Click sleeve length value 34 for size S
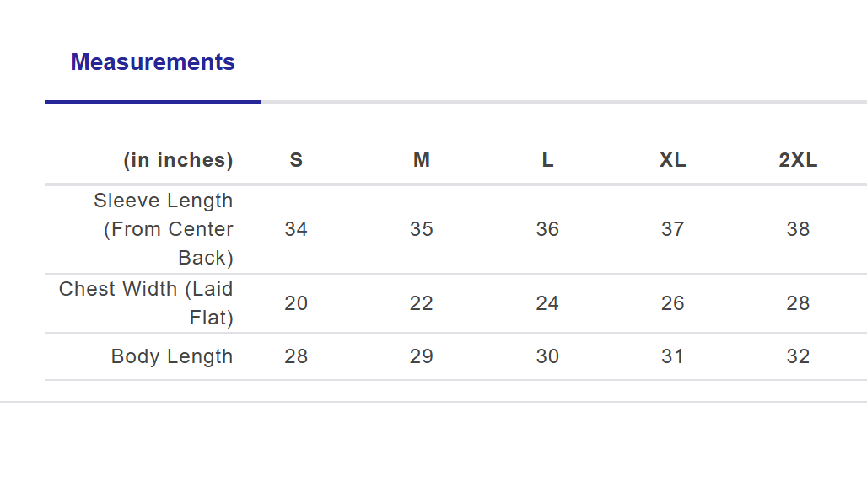867x492 pixels. point(296,229)
